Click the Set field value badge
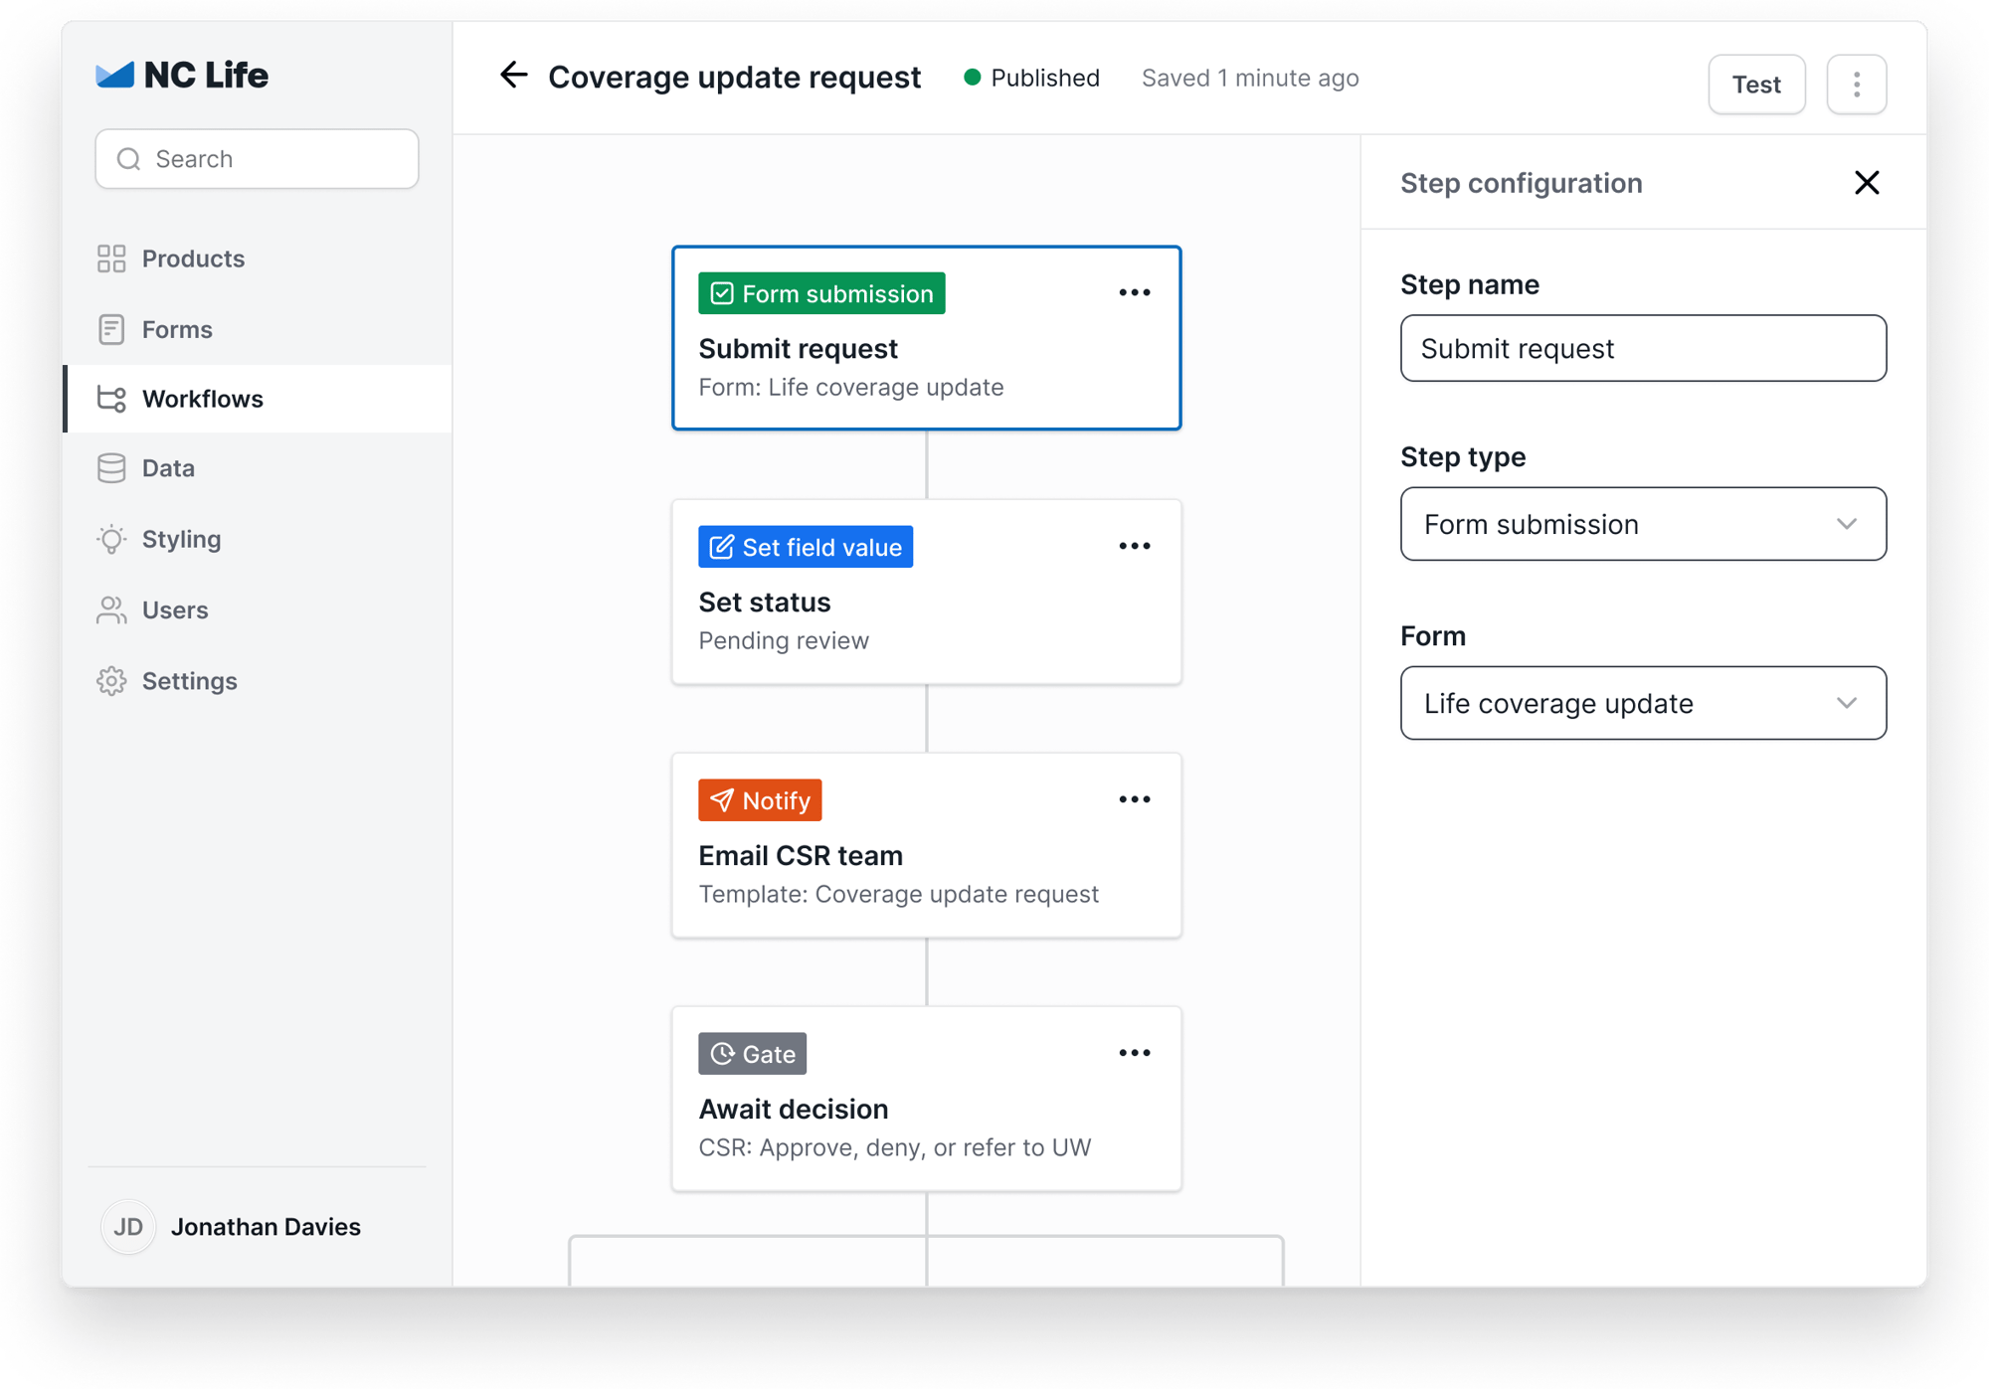Image resolution: width=1989 pixels, height=1389 pixels. (x=806, y=547)
